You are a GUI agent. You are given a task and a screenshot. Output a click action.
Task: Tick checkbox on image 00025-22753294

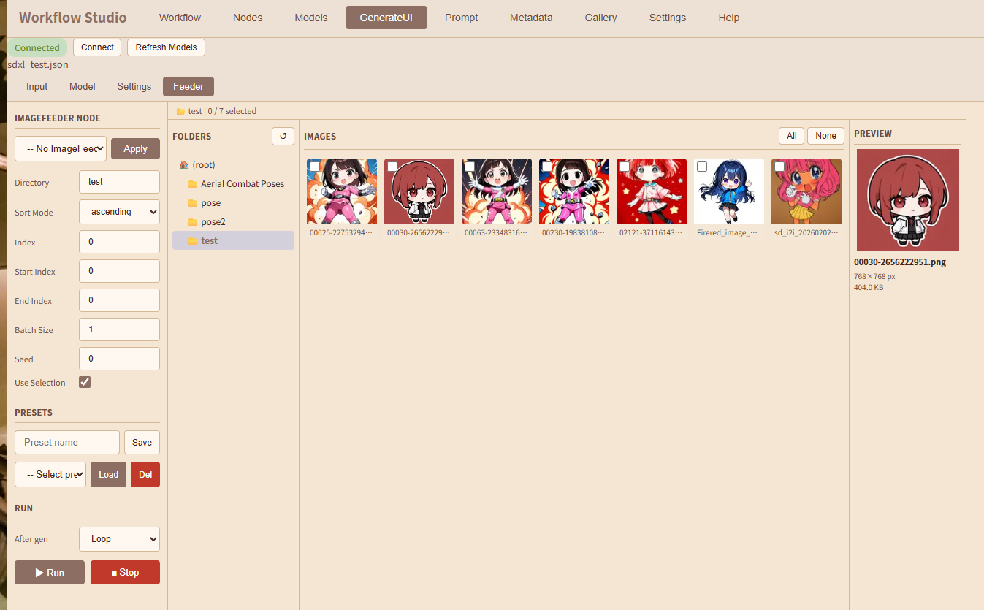(x=315, y=167)
